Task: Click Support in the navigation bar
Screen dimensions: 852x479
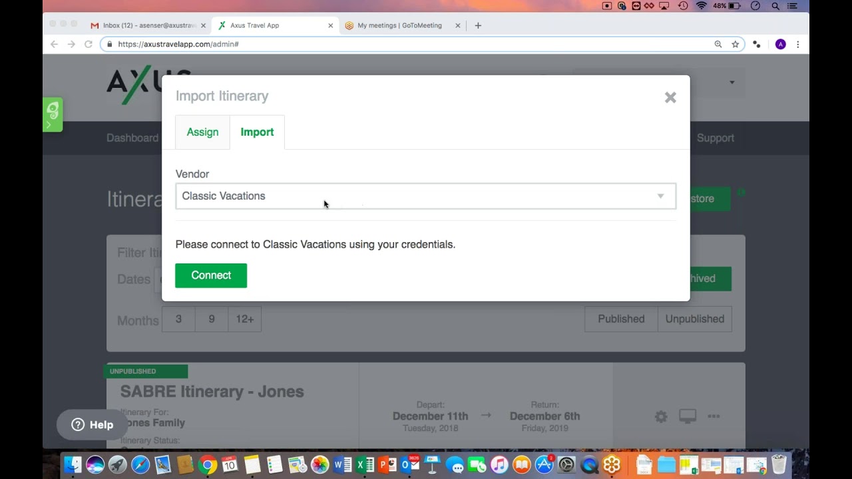Action: pos(715,138)
